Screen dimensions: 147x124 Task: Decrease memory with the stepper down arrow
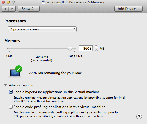click(96, 49)
